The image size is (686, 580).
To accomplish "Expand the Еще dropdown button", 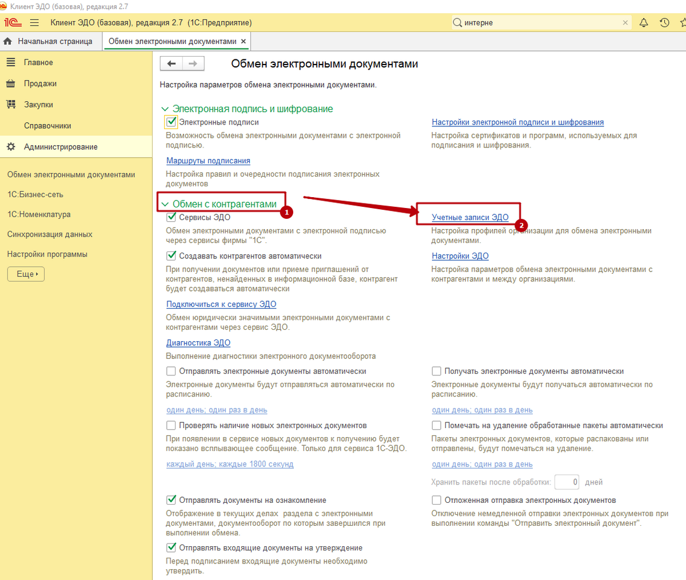I will tap(26, 274).
